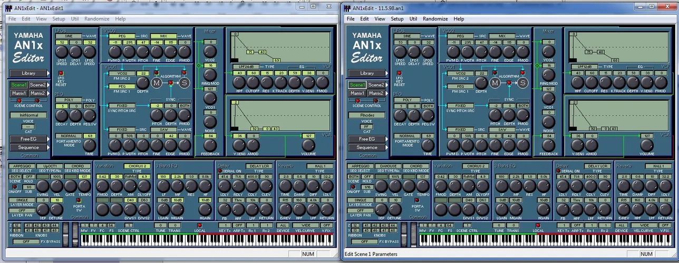The height and width of the screenshot is (263, 679).
Task: Toggle LFO KEY RESET LED in left window
Action: pyautogui.click(x=60, y=73)
